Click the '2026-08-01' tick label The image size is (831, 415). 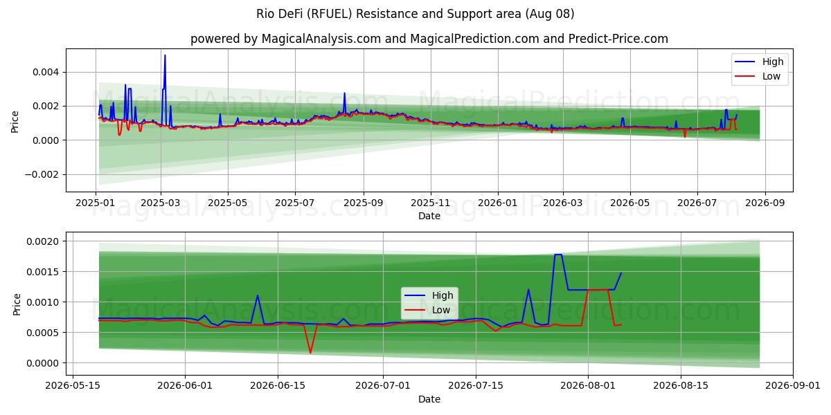[588, 386]
